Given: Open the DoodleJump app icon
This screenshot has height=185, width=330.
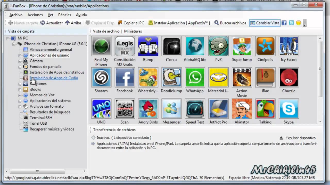Looking at the screenshot, I should click(171, 78).
